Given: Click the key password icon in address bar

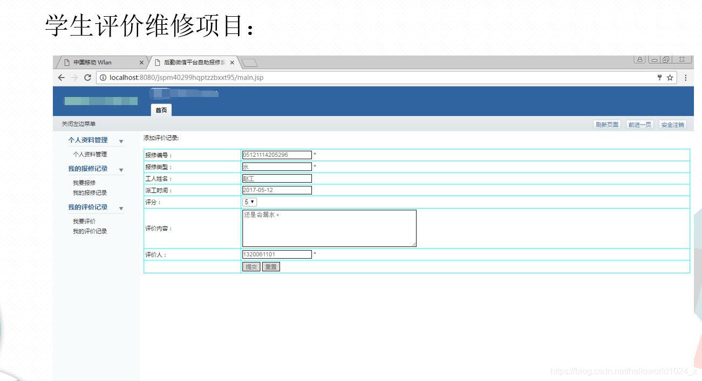Looking at the screenshot, I should (x=659, y=78).
